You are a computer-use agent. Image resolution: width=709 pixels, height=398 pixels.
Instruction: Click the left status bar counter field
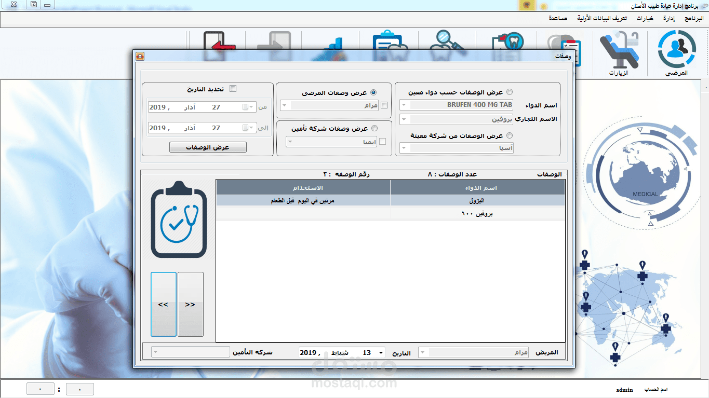tap(40, 389)
